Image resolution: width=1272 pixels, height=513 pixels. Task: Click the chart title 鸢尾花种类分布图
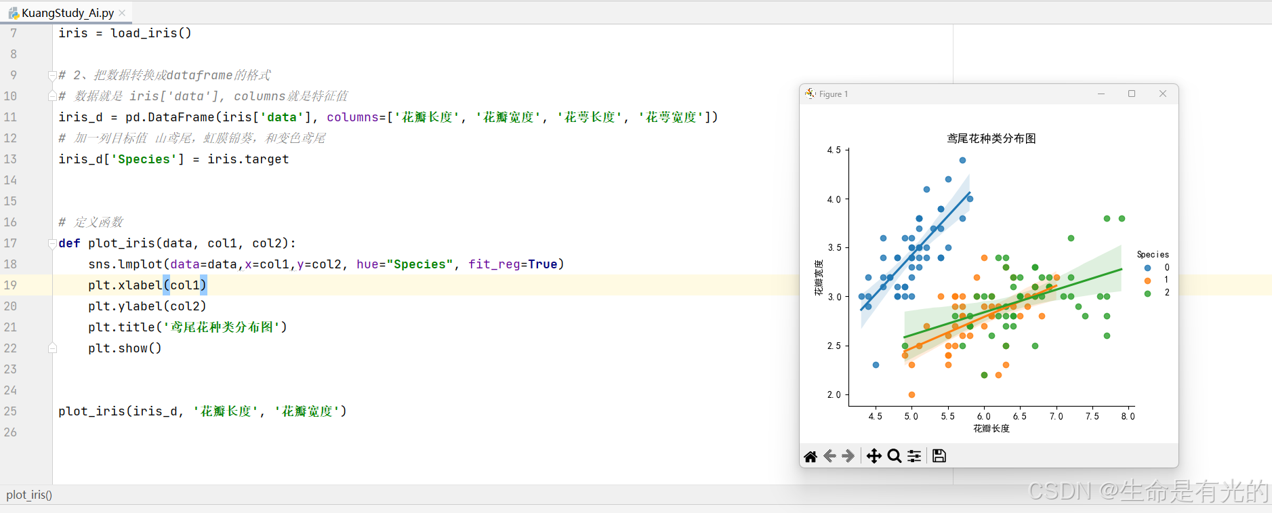991,138
